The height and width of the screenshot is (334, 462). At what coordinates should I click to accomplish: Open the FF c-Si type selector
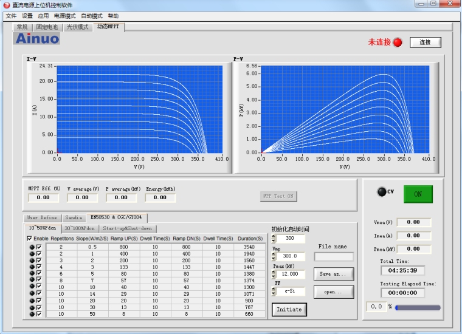tap(289, 291)
